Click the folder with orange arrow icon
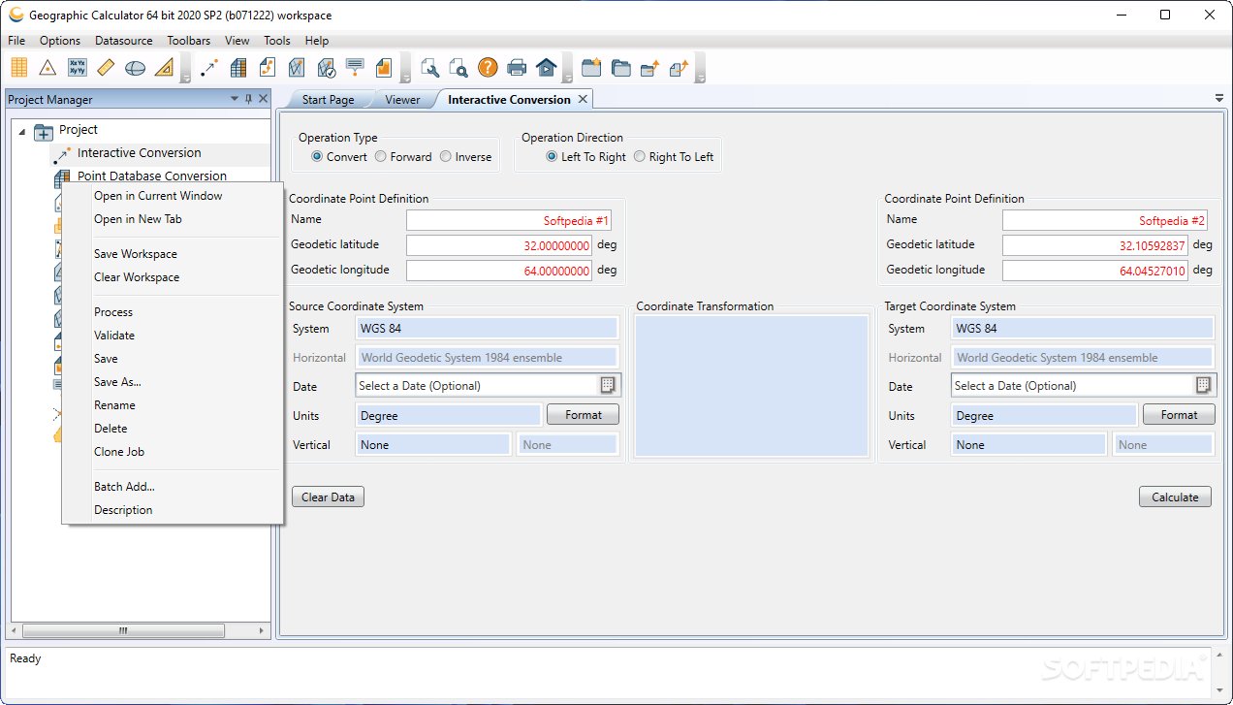This screenshot has width=1233, height=705. coord(649,67)
